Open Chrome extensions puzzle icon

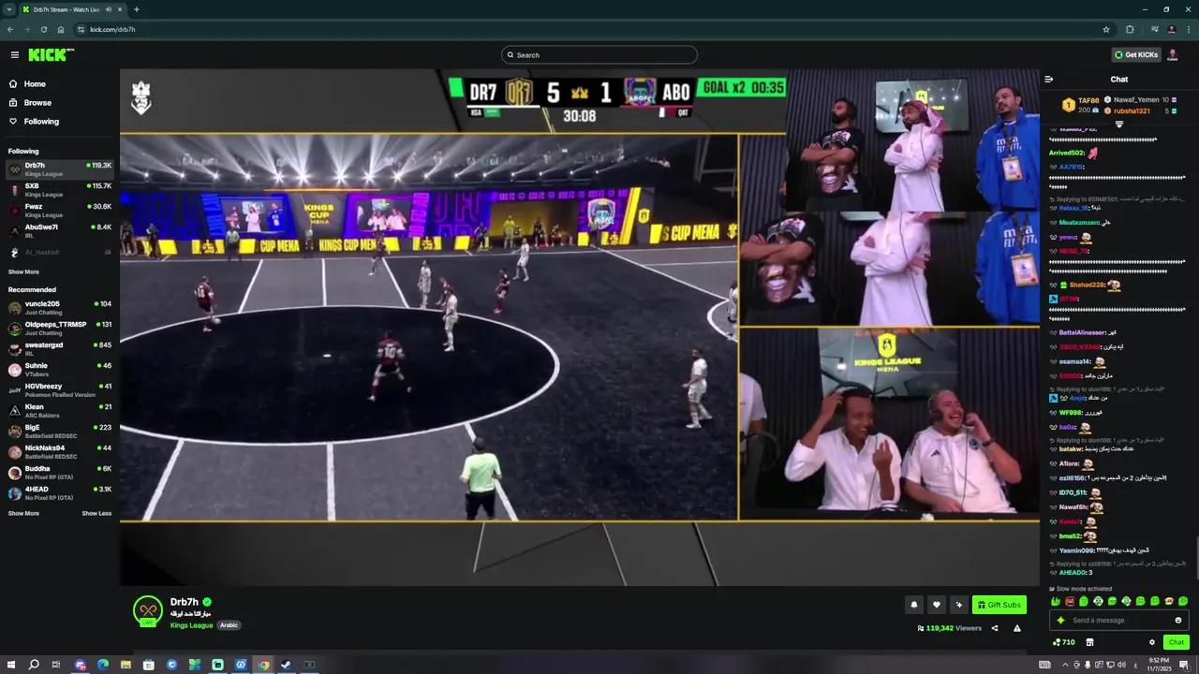coord(1130,29)
